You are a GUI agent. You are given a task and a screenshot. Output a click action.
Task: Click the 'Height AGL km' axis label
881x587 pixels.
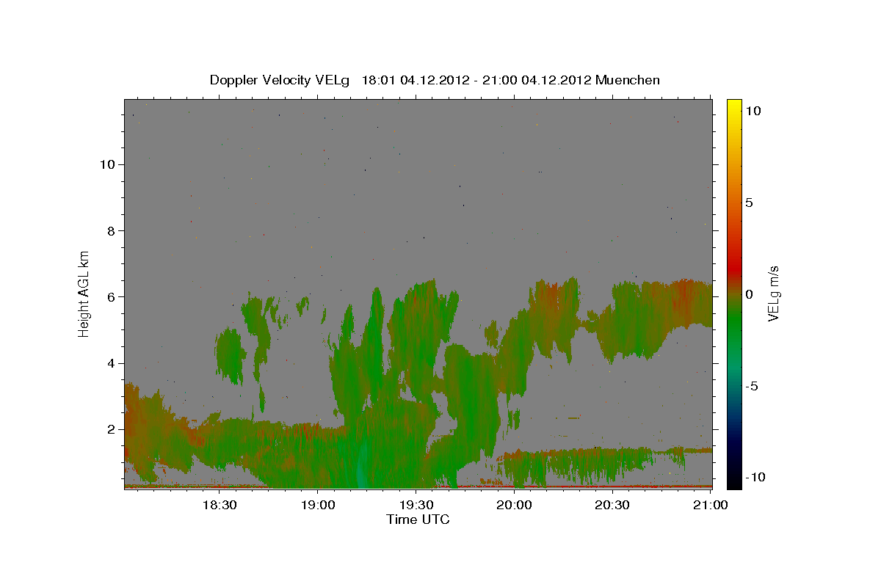pyautogui.click(x=84, y=293)
